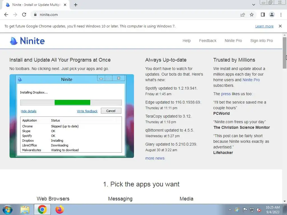Click 'Edge updated to 116.0.1938.69.' text

(173, 102)
